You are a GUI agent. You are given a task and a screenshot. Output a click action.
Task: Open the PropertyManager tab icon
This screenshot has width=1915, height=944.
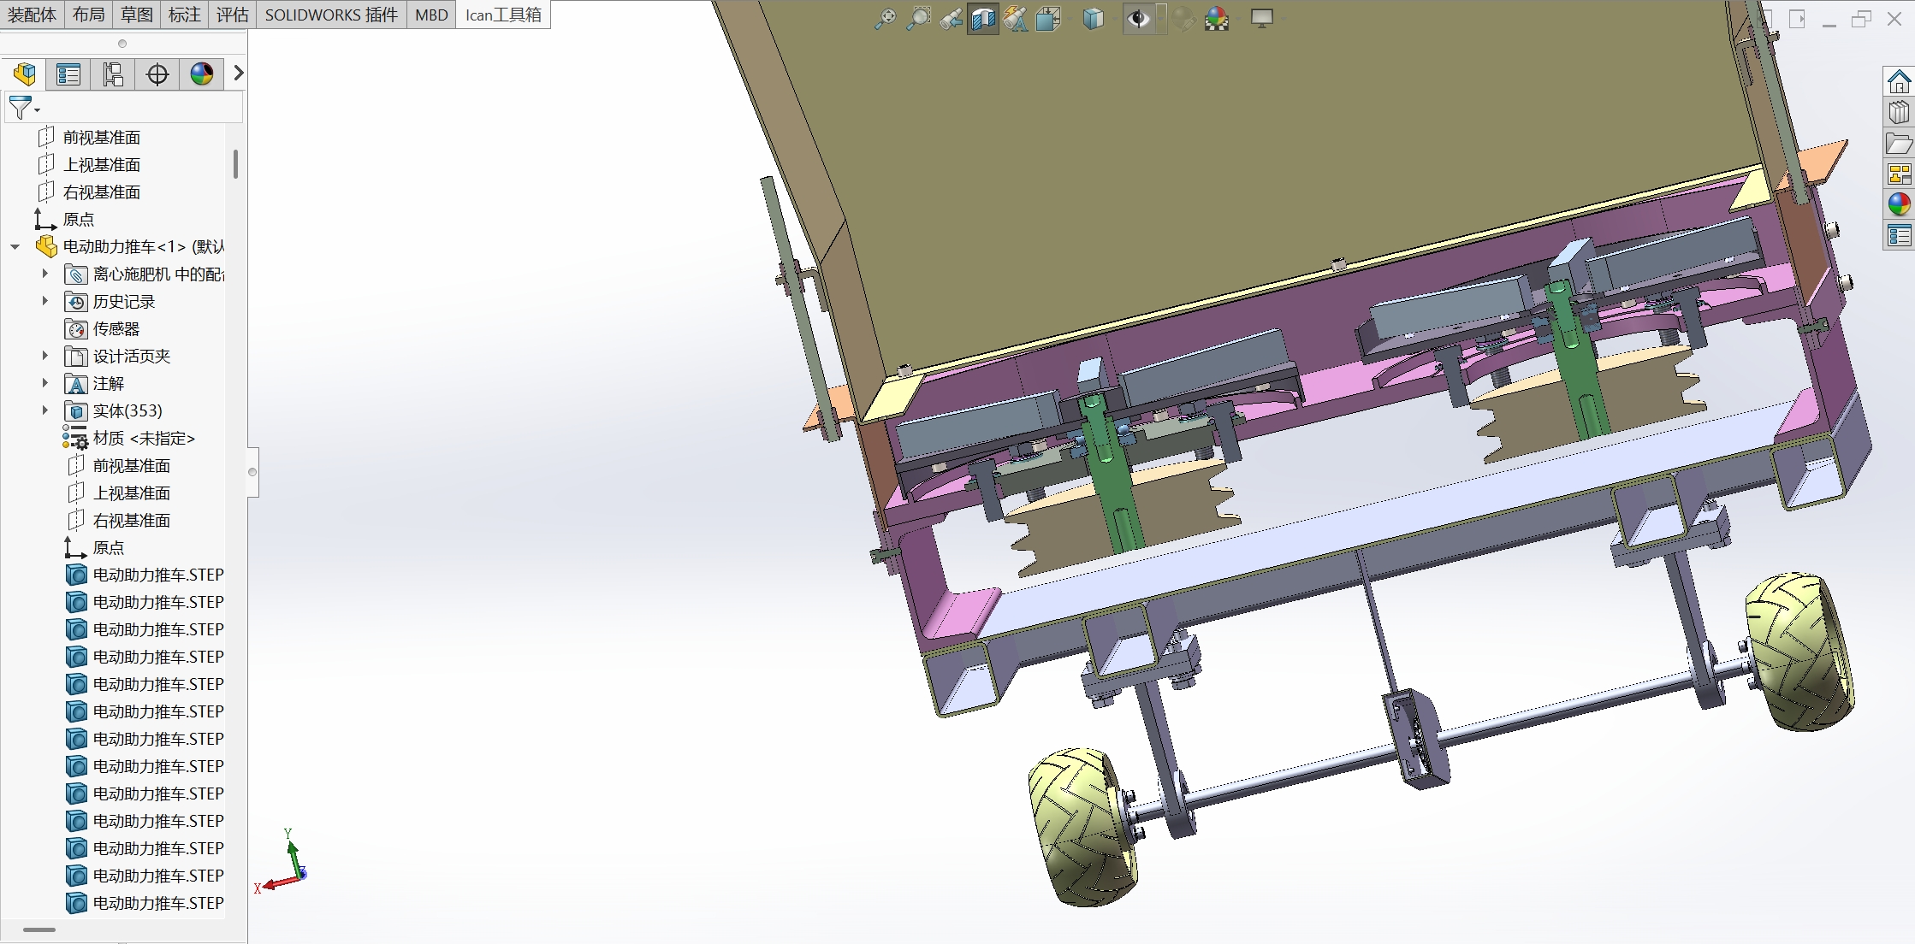pyautogui.click(x=68, y=74)
